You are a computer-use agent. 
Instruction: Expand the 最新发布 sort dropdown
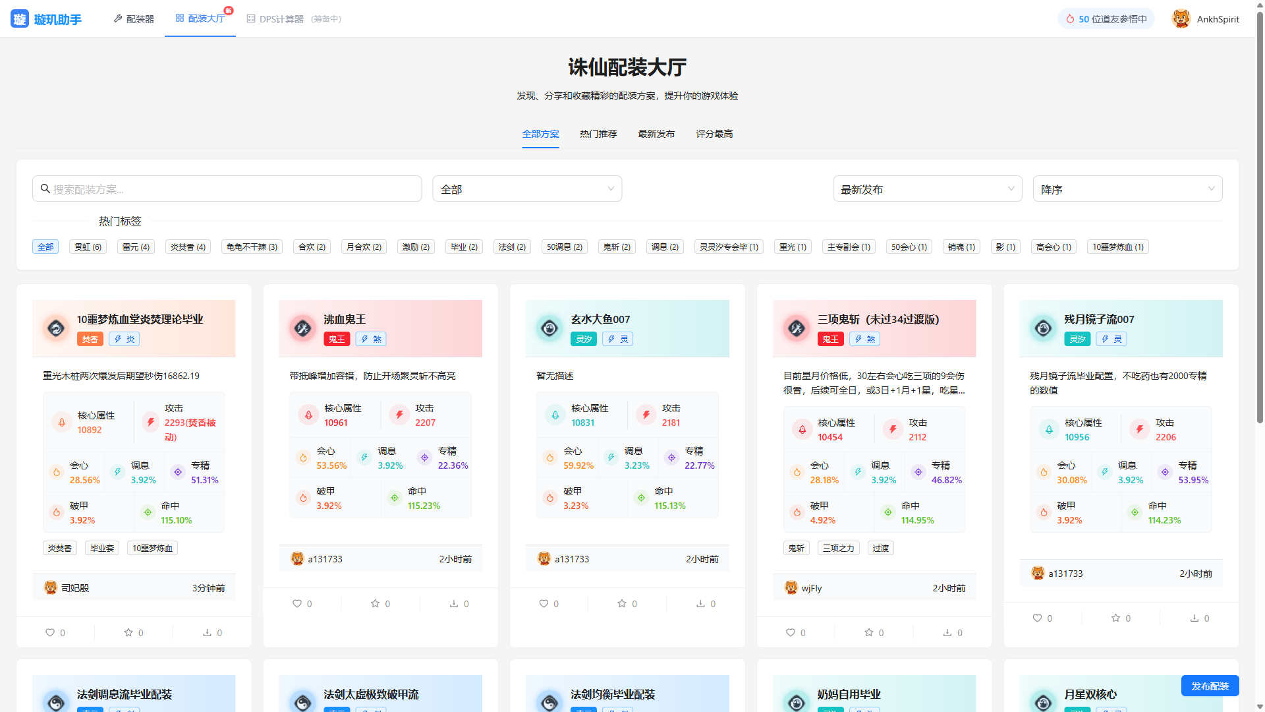tap(927, 189)
